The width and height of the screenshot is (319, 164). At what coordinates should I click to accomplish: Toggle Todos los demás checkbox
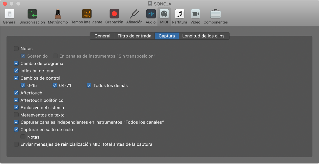[x=89, y=86]
